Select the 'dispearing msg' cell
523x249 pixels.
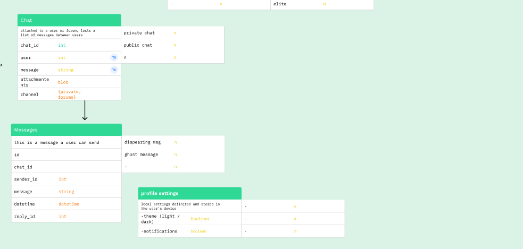pyautogui.click(x=143, y=142)
